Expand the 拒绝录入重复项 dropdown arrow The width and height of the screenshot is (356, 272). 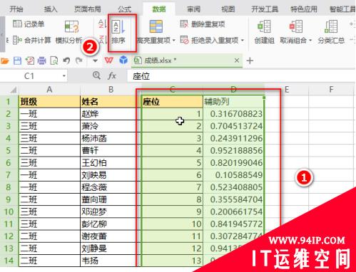click(243, 40)
